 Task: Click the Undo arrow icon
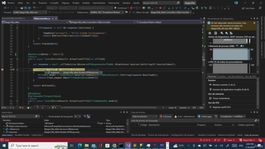coord(34,8)
